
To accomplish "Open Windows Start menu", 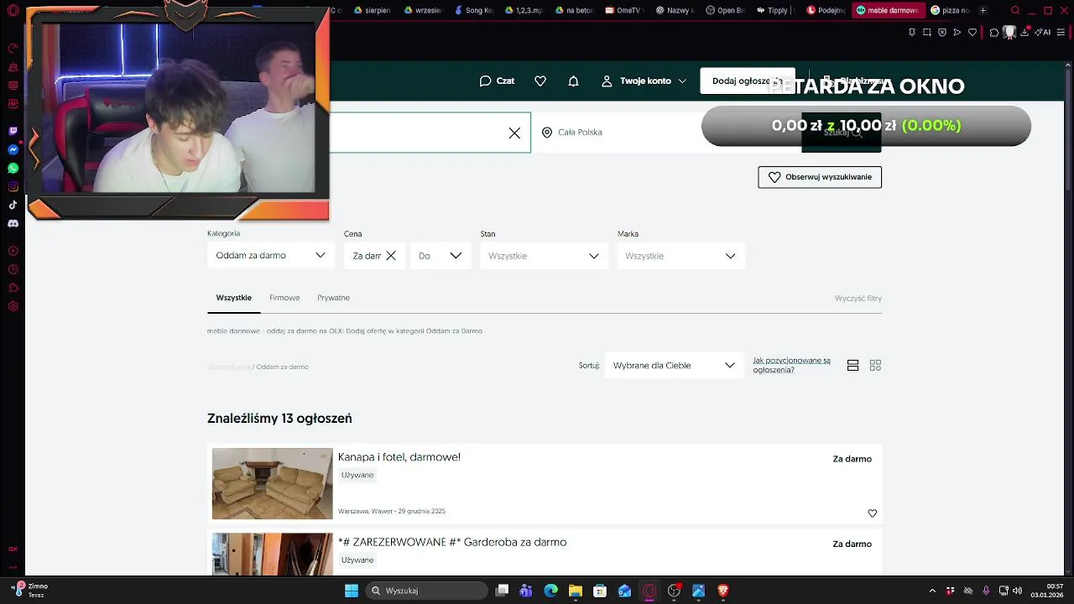I will [352, 591].
